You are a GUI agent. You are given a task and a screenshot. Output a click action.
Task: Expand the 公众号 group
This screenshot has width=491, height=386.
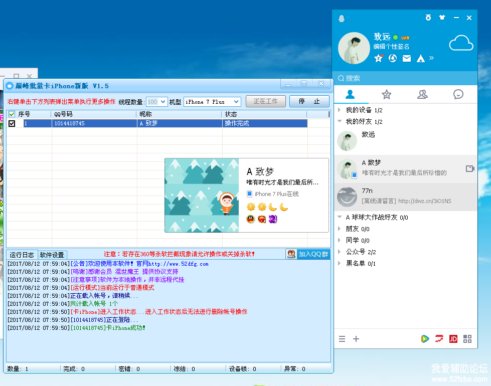click(340, 251)
